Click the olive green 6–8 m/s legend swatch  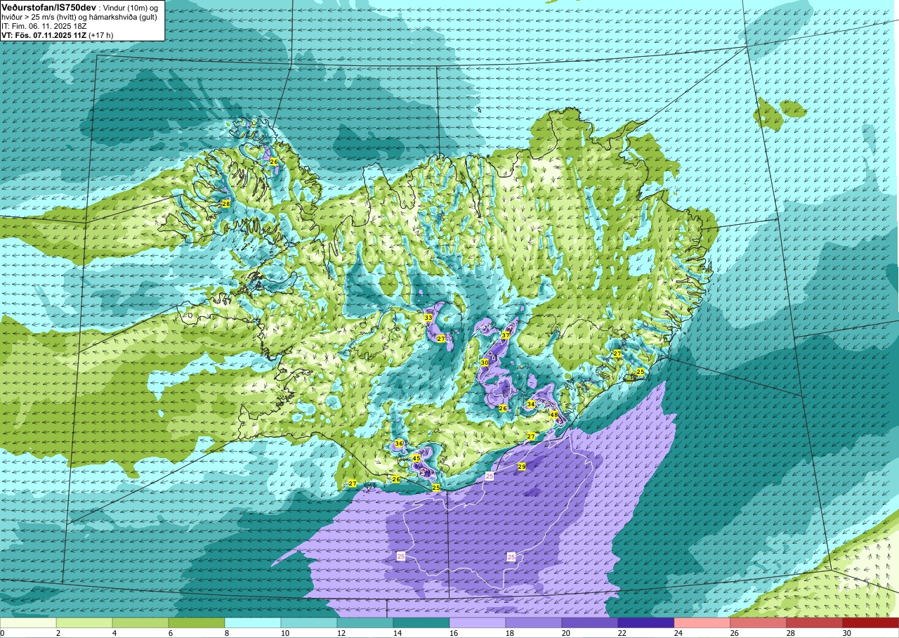coord(197,623)
